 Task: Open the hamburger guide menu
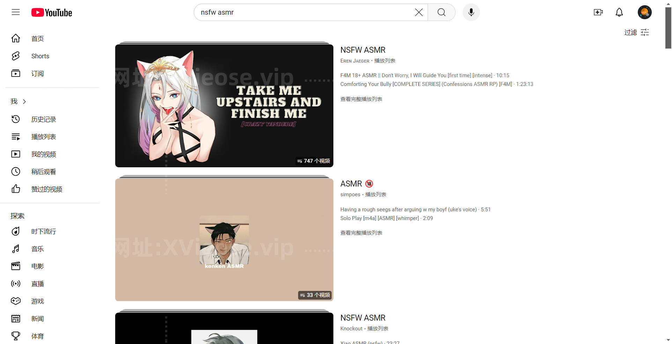coord(16,12)
